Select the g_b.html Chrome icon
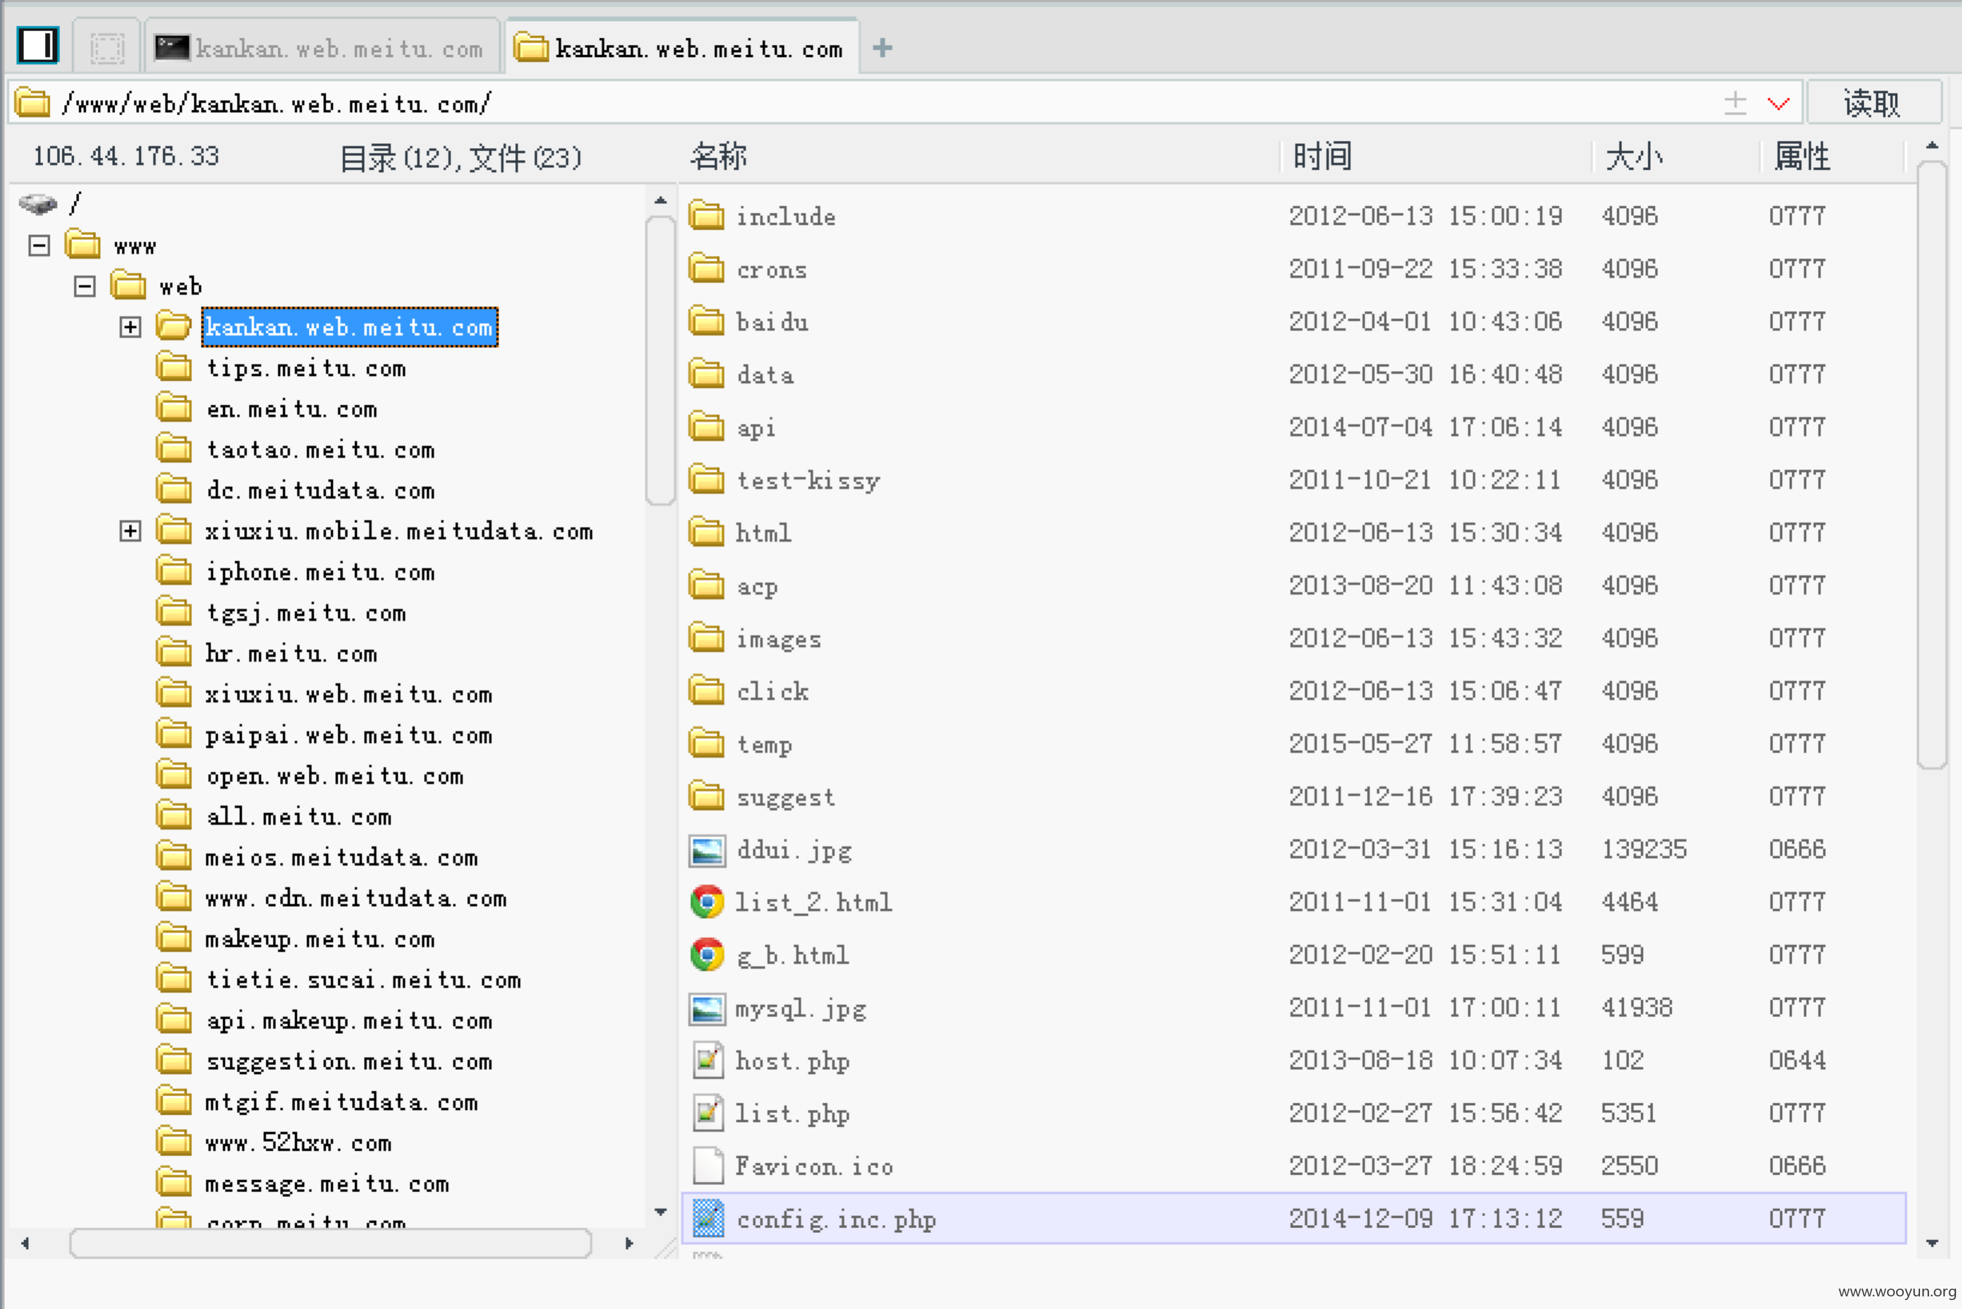The image size is (1962, 1309). coord(706,955)
